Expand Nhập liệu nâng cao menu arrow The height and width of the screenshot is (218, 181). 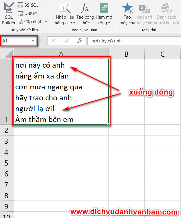click(74, 23)
